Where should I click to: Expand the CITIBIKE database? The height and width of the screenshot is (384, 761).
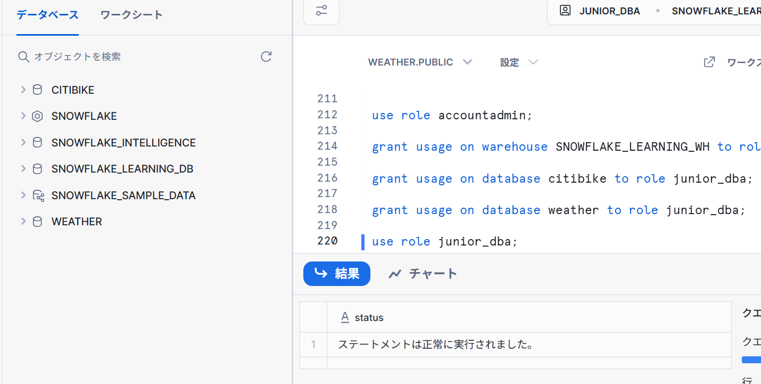[x=23, y=89]
